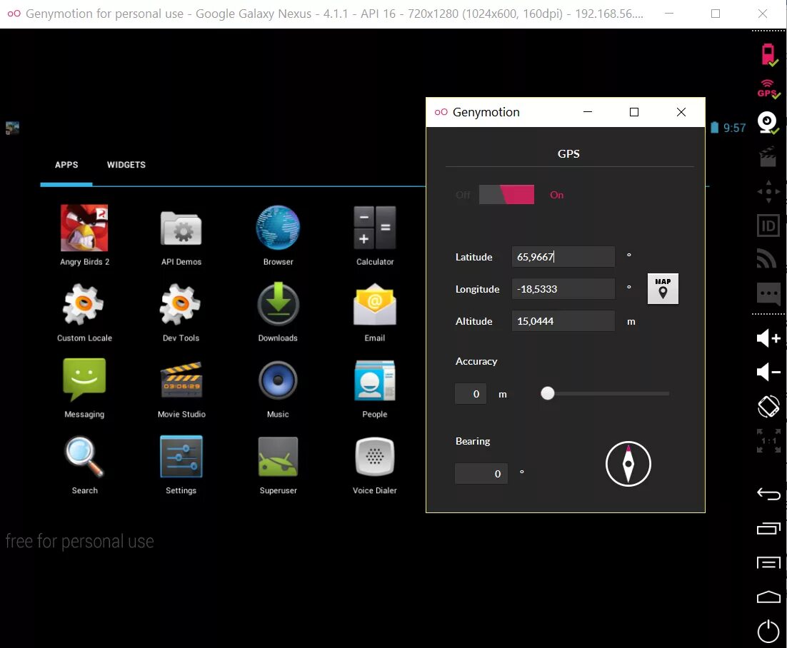
Task: Click the Accuracy slider handle
Action: point(548,393)
